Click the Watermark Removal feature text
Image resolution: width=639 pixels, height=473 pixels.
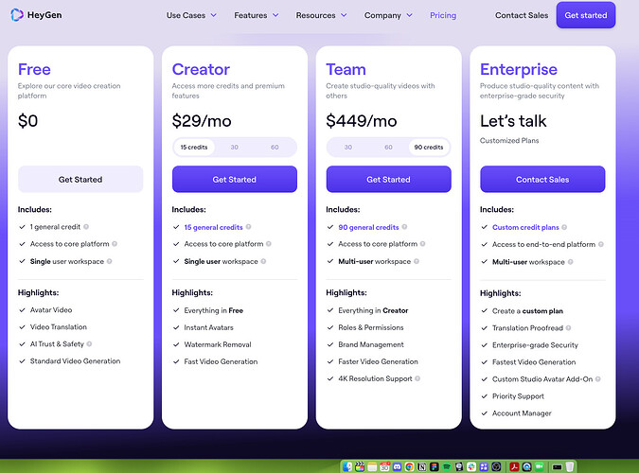tap(217, 344)
